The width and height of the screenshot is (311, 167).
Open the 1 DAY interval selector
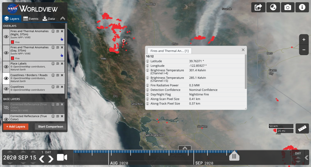46,152
